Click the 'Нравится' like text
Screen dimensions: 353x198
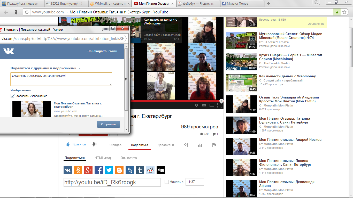click(79, 145)
